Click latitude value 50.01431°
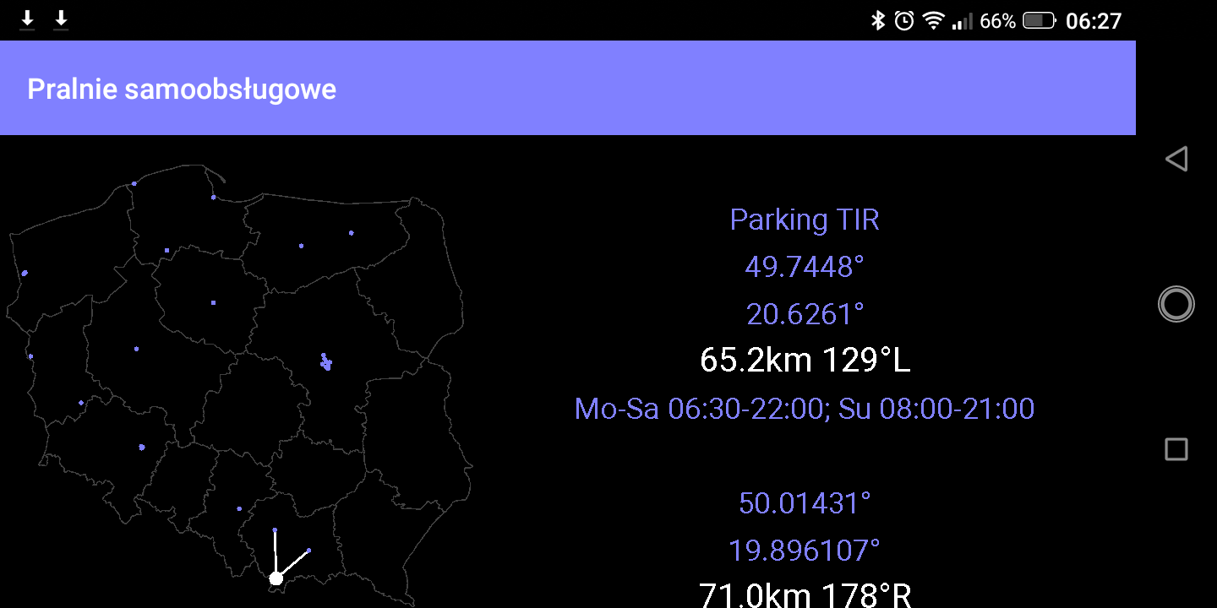1217x608 pixels. tap(805, 503)
